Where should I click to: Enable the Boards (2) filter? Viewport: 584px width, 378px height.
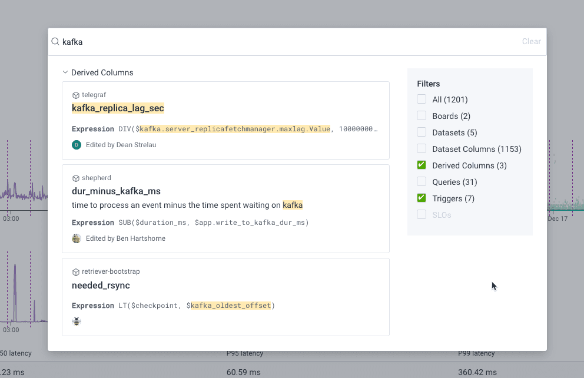tap(422, 116)
